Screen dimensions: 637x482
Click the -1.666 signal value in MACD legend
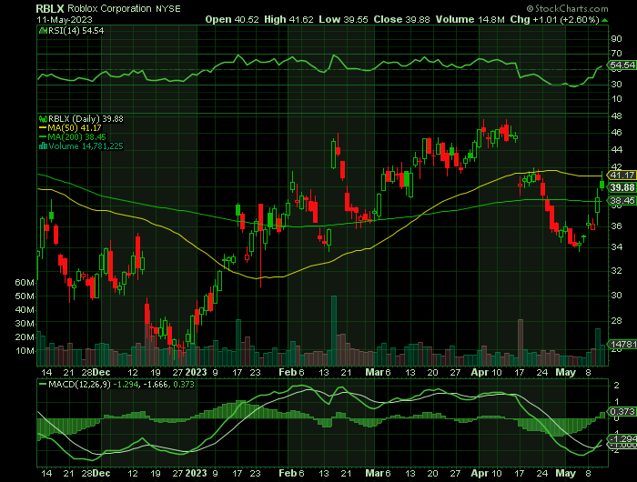pyautogui.click(x=156, y=384)
